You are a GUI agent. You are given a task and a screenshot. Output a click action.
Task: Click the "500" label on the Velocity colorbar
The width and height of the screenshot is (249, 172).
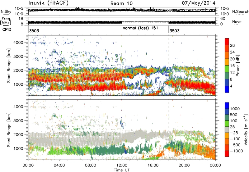pos(234,115)
